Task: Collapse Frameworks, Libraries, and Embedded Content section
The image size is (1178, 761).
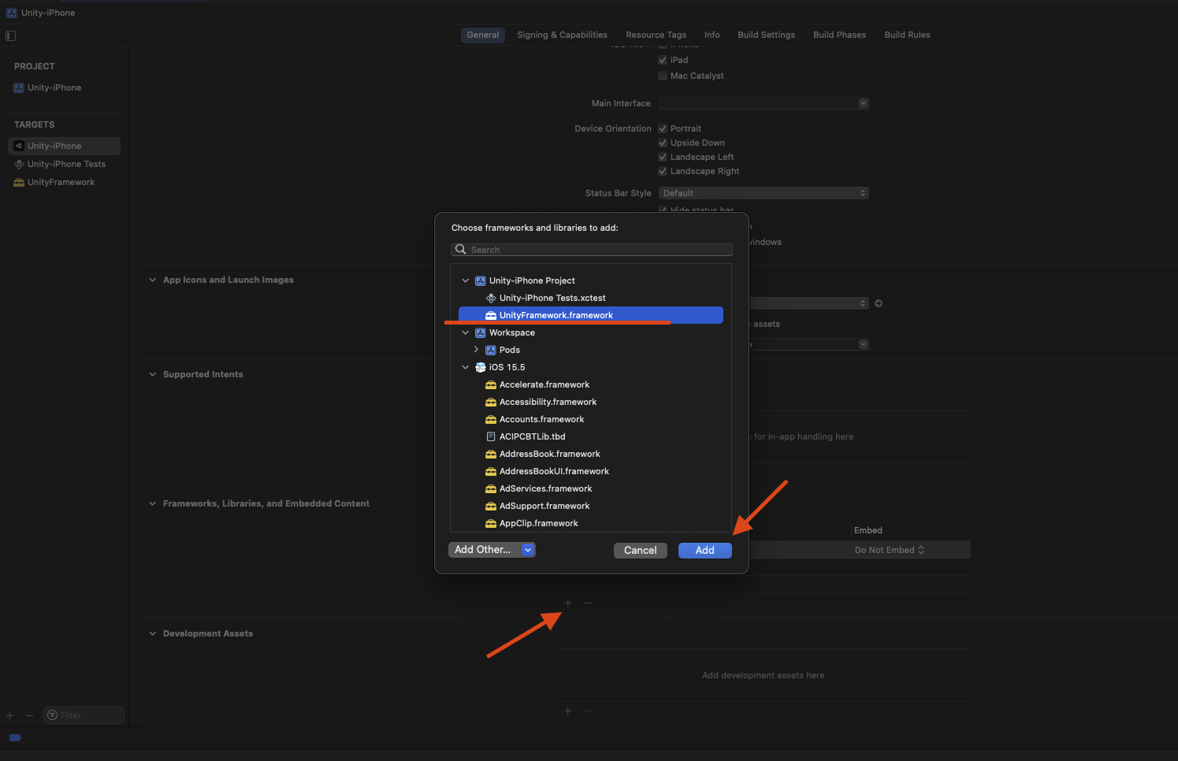Action: pyautogui.click(x=152, y=503)
